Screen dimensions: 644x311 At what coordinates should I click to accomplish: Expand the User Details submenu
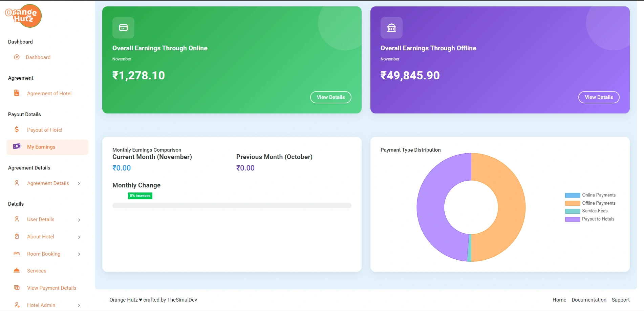(x=79, y=220)
